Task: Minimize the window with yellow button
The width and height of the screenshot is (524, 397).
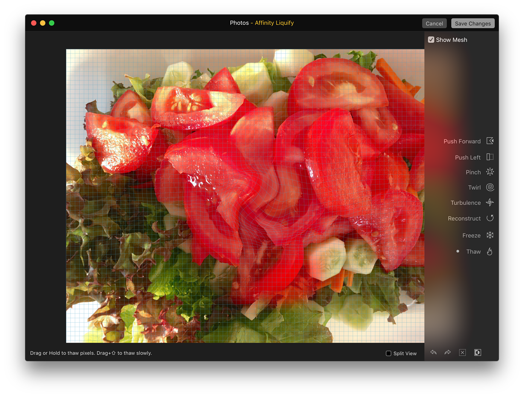Action: point(43,23)
